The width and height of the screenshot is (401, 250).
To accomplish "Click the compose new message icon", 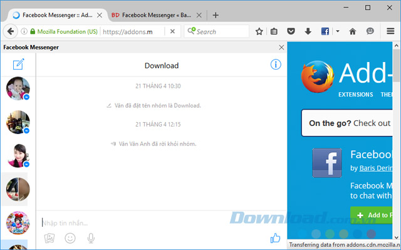I will pos(18,64).
